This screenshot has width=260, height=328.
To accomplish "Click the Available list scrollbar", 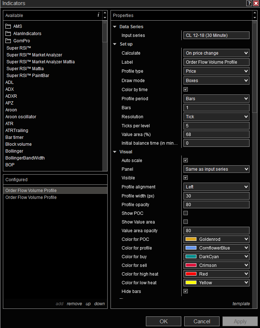I will [x=105, y=31].
